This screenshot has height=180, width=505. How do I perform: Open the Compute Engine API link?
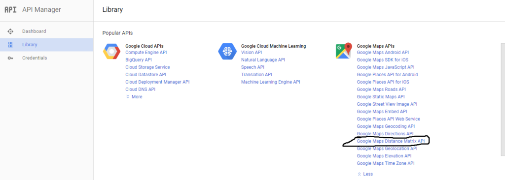pos(146,53)
